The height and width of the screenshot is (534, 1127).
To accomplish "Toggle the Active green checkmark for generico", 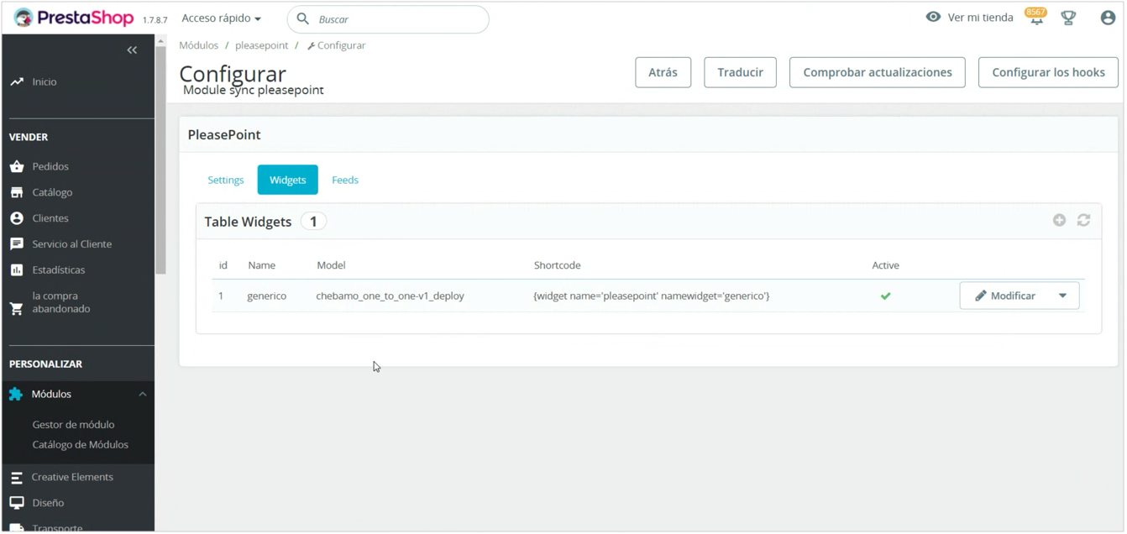I will (885, 296).
